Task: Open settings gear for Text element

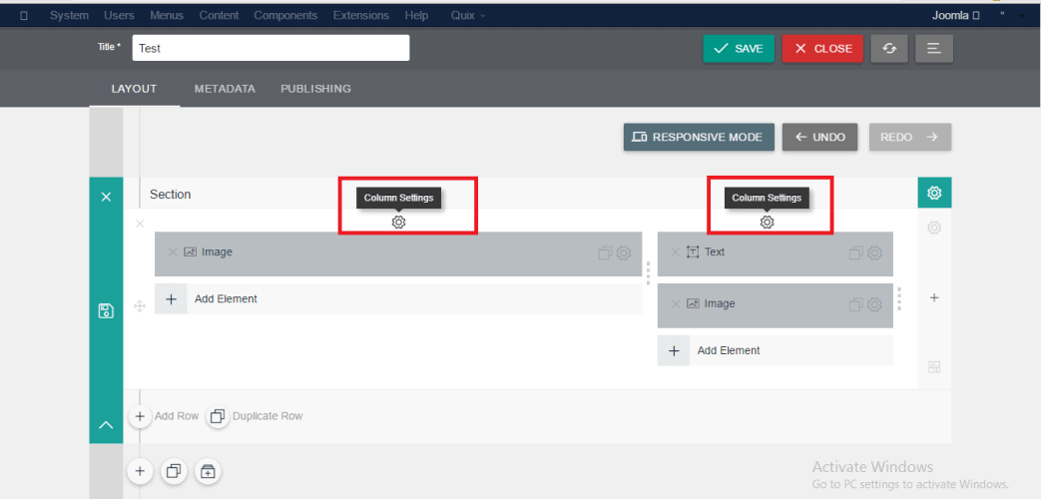Action: (874, 253)
